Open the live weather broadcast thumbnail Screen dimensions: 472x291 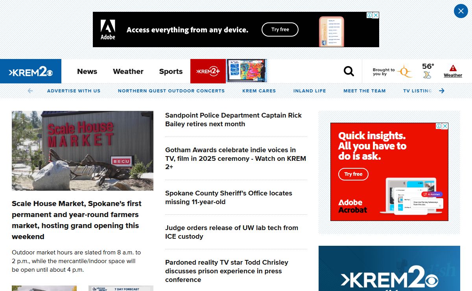point(247,71)
